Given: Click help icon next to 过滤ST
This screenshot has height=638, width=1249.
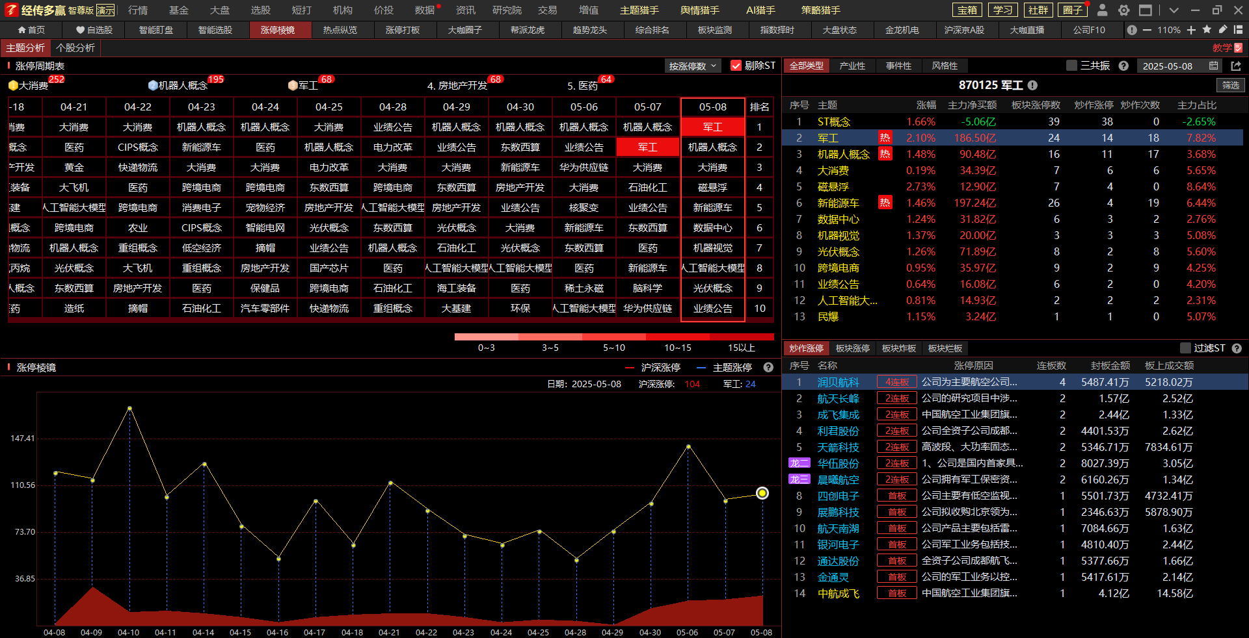Looking at the screenshot, I should 1237,348.
